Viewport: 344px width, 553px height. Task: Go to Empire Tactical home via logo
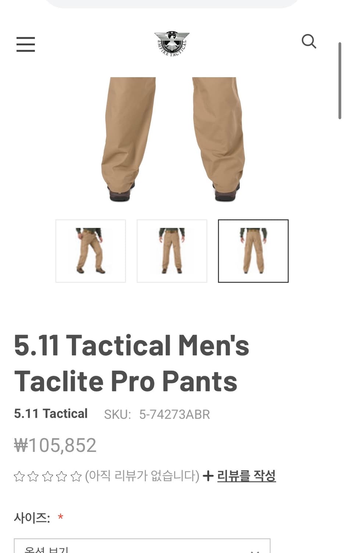coord(172,43)
